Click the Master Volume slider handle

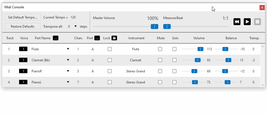tap(154, 27)
